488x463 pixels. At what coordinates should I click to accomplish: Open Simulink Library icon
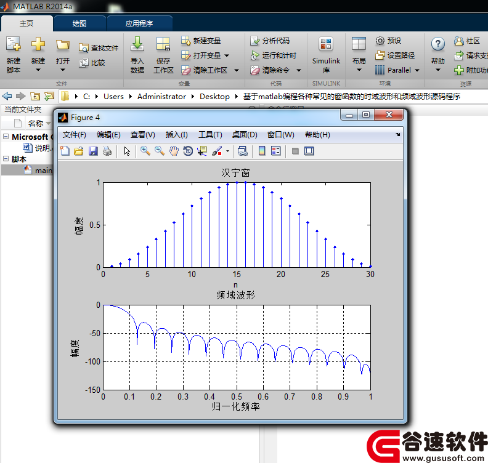pos(326,44)
